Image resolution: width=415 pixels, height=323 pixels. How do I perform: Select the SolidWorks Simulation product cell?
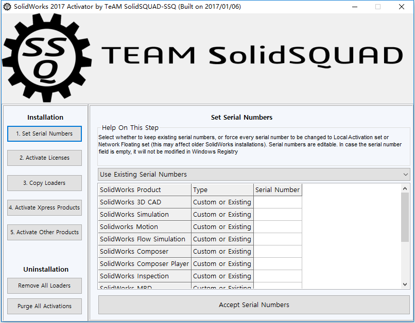(x=145, y=215)
